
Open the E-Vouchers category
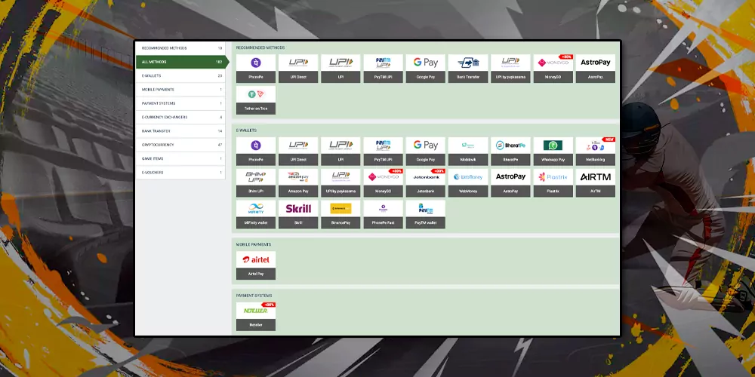pos(180,173)
